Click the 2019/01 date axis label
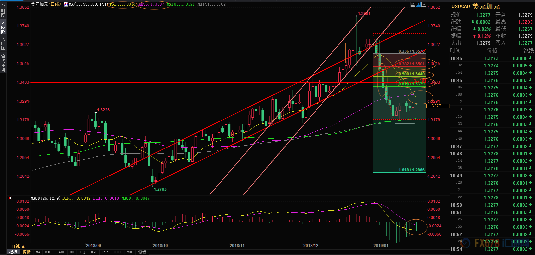Screen dimensions: 535x255 pos(381,246)
